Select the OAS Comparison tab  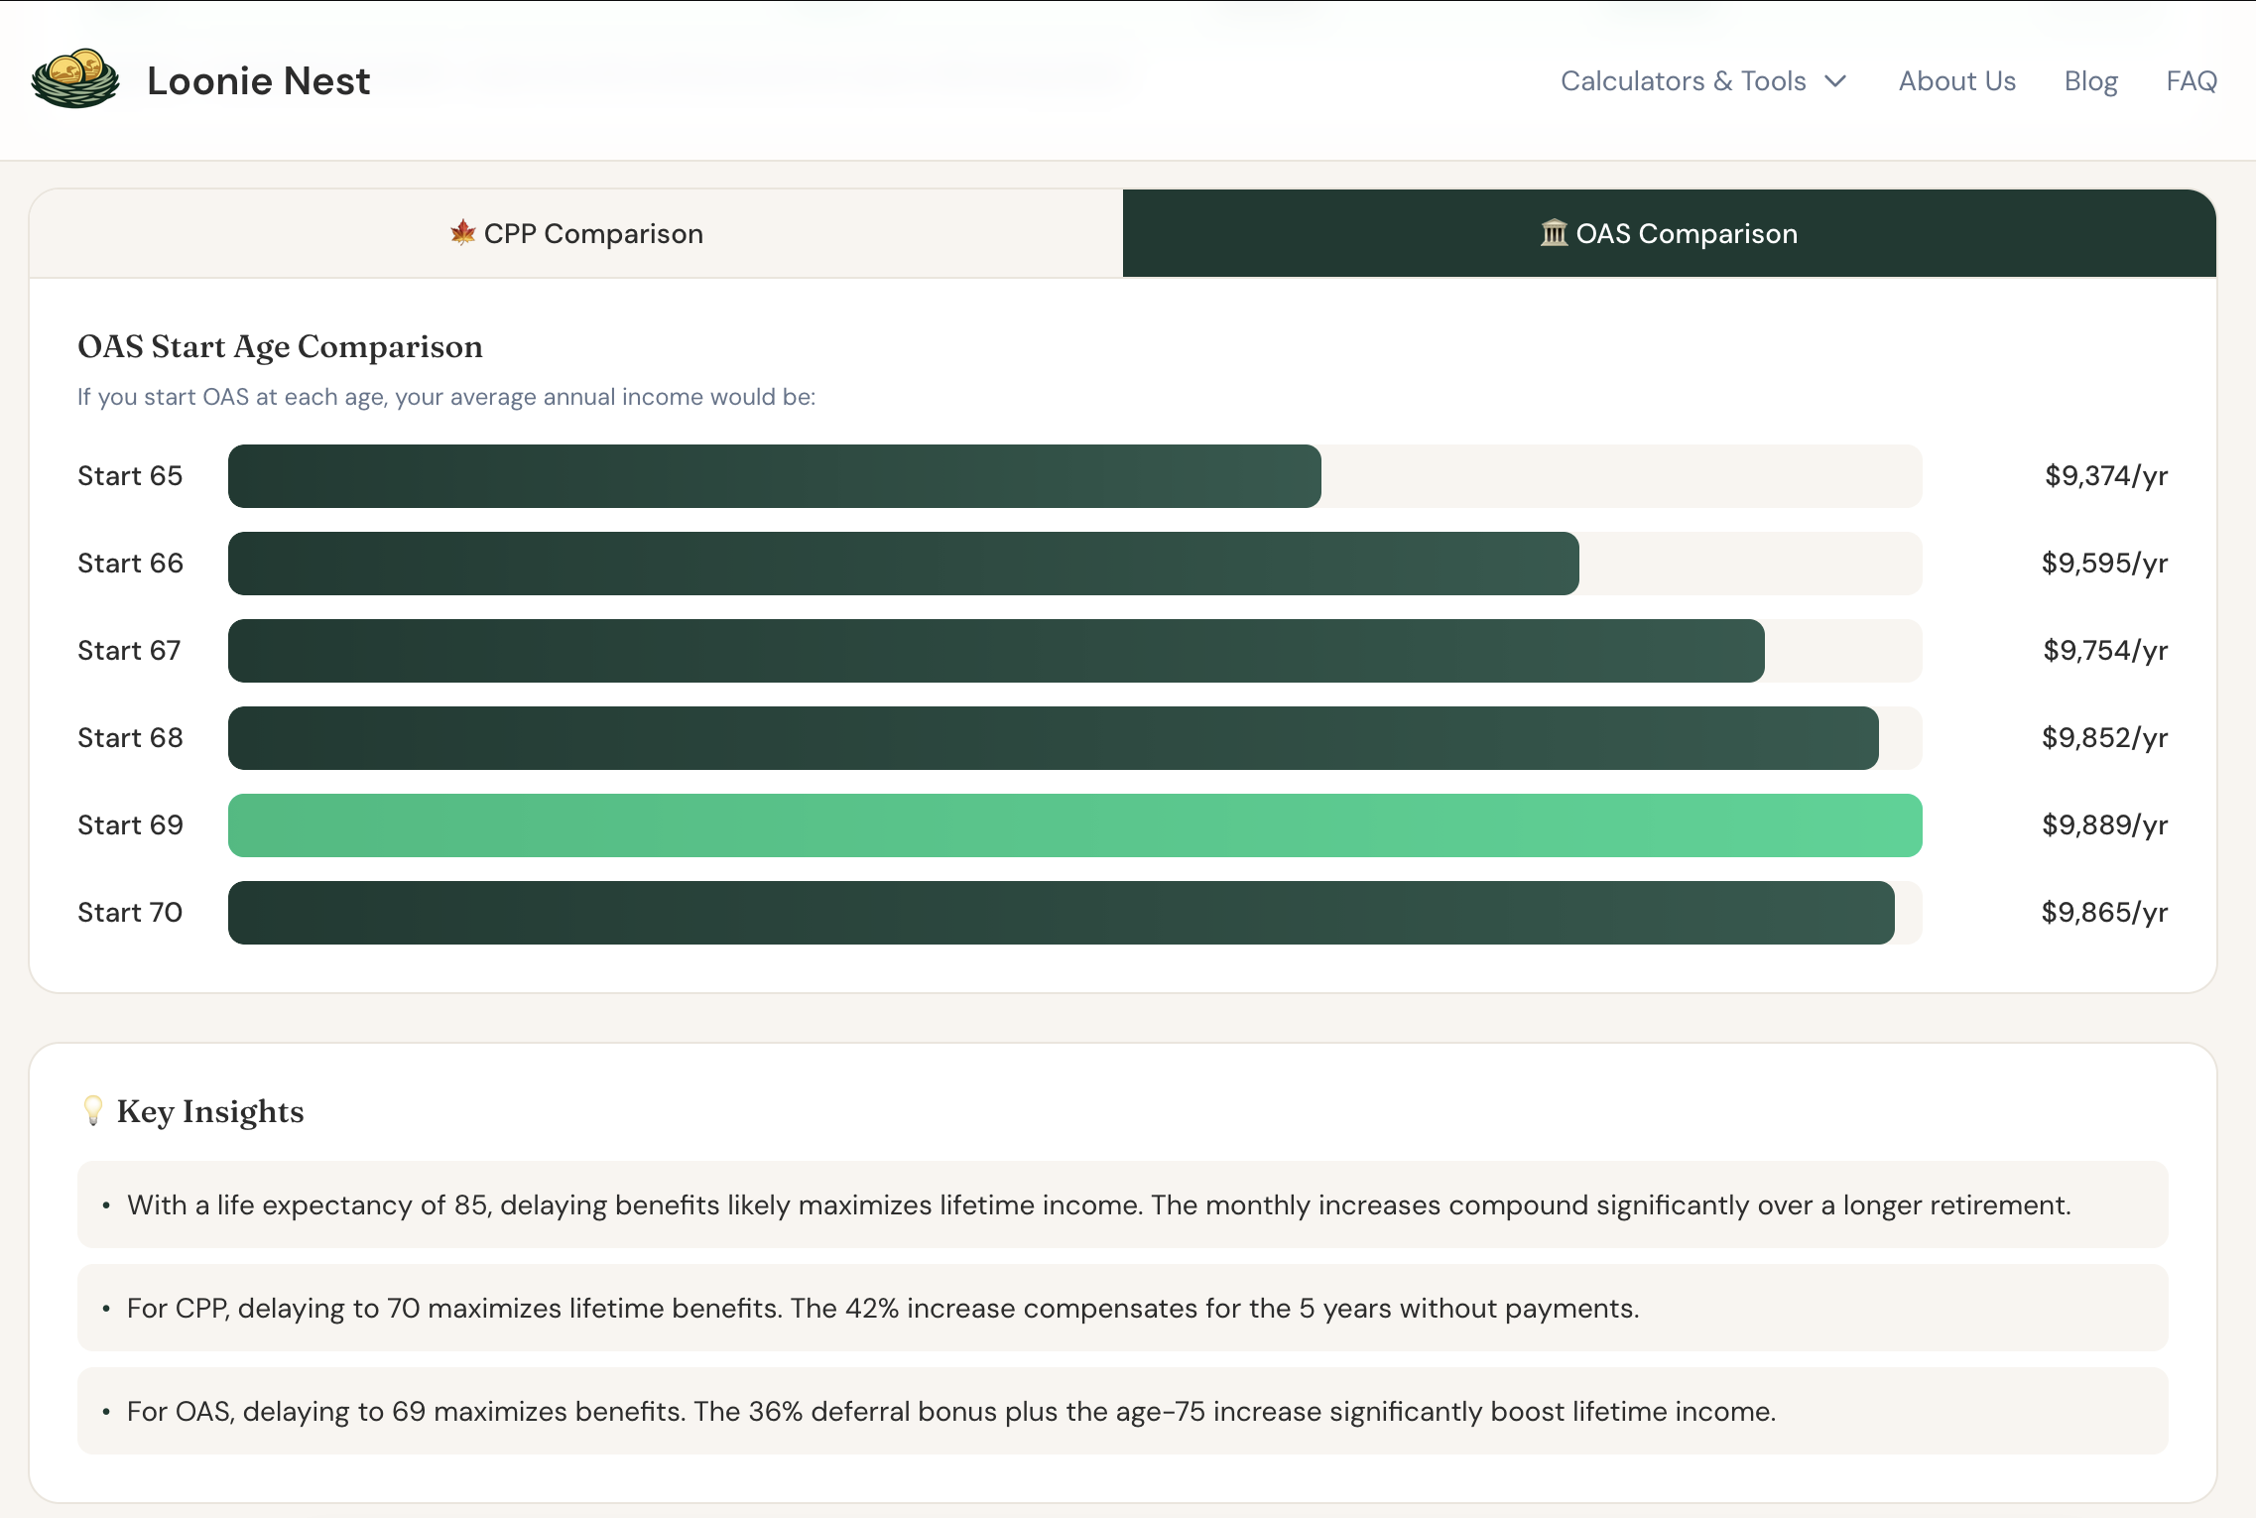pyautogui.click(x=1670, y=233)
